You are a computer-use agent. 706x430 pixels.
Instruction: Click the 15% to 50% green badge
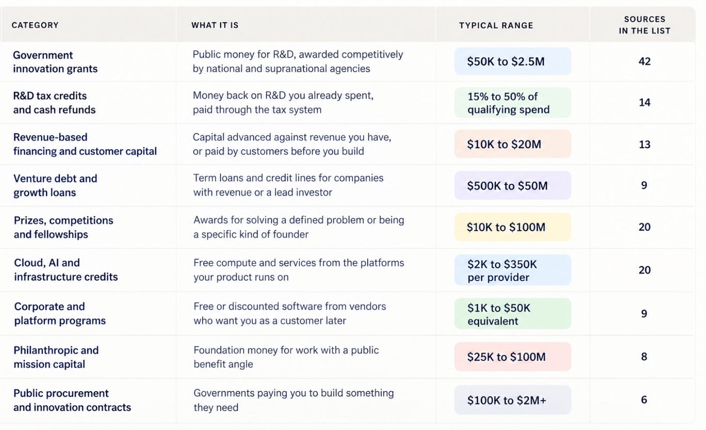tap(513, 103)
